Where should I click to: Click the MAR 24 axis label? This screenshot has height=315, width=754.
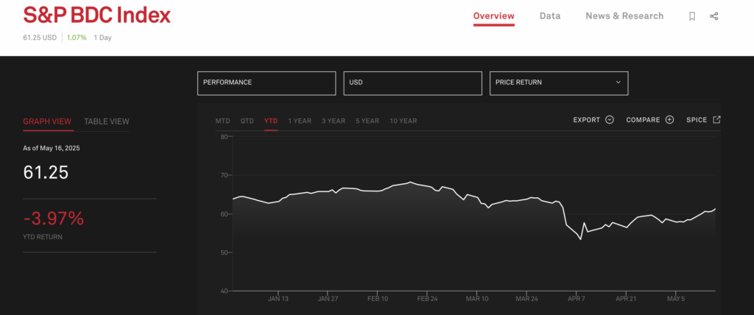tap(527, 299)
